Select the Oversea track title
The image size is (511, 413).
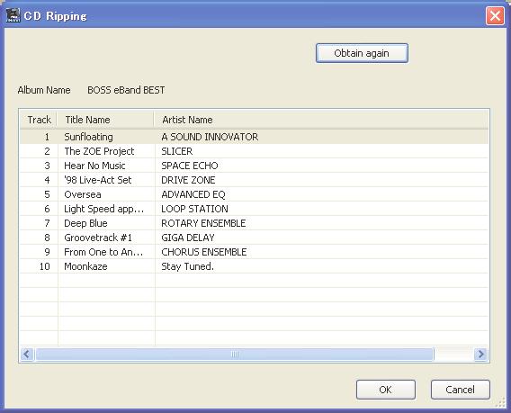pos(83,194)
